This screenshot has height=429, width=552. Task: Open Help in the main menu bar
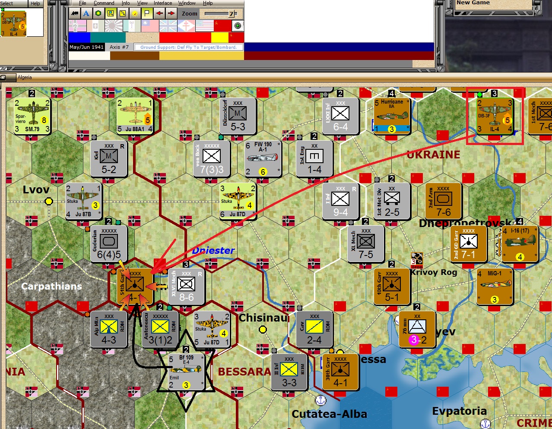point(208,3)
